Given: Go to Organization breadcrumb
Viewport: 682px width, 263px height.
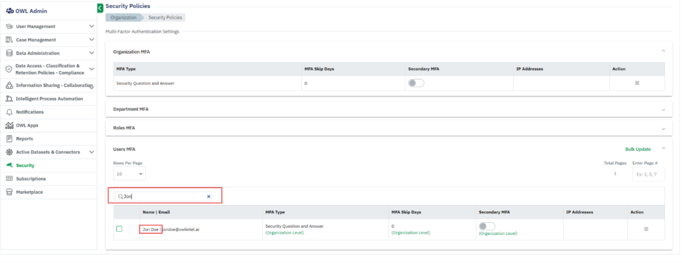Looking at the screenshot, I should tap(123, 18).
